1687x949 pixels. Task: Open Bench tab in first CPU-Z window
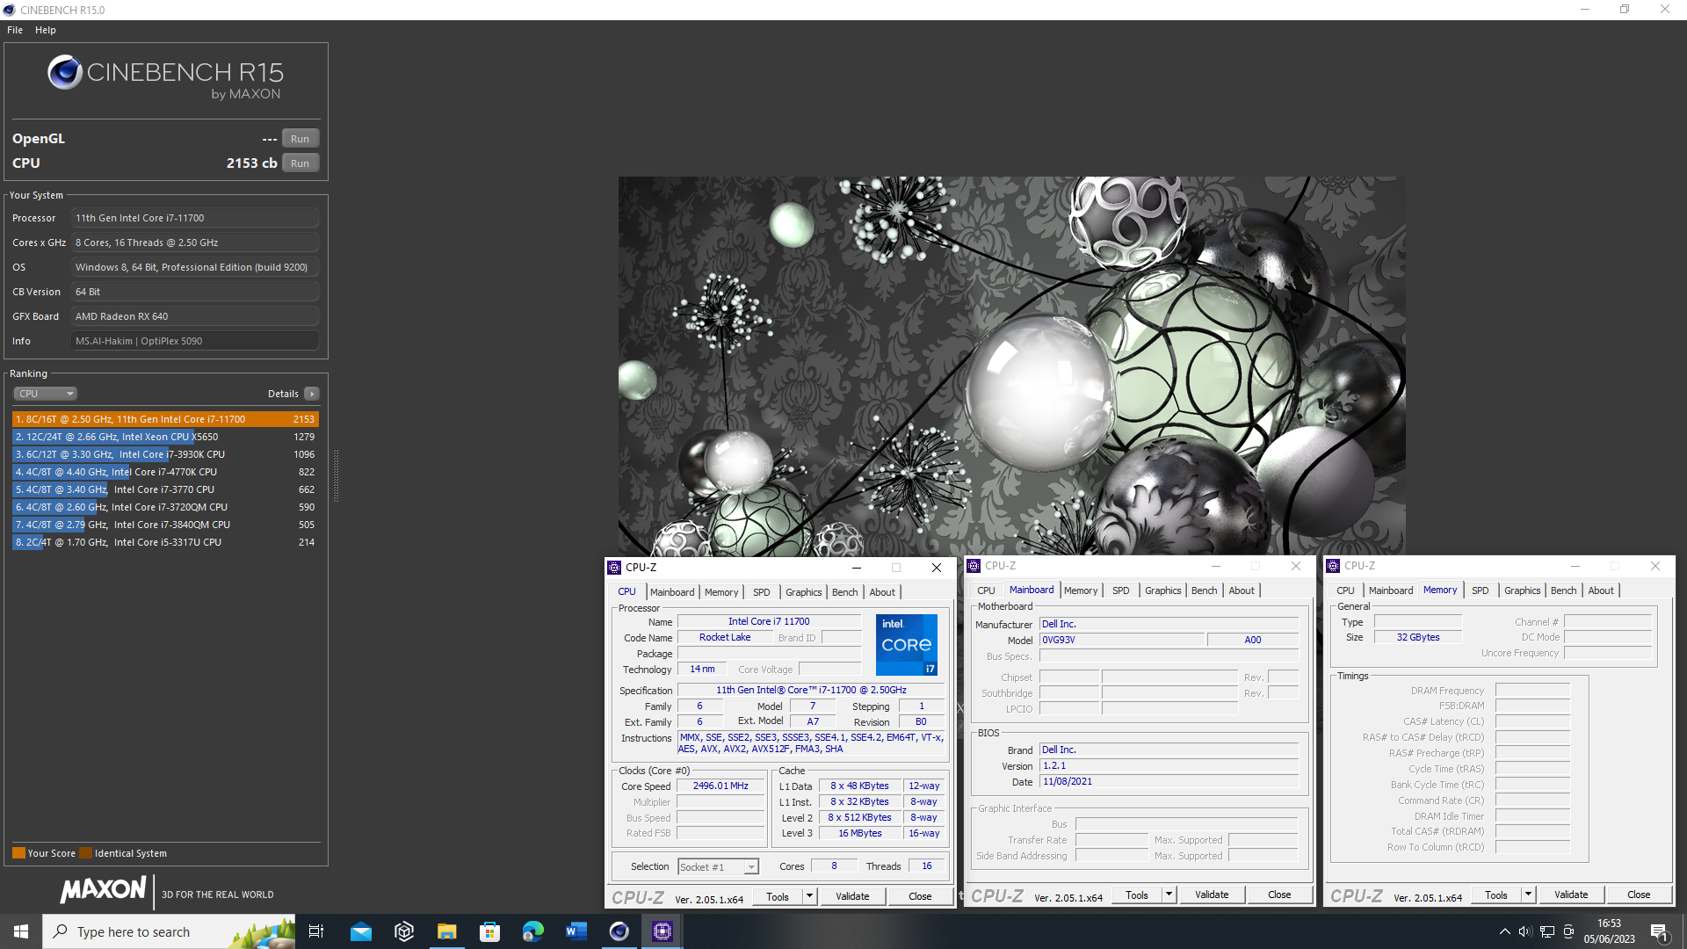[845, 592]
